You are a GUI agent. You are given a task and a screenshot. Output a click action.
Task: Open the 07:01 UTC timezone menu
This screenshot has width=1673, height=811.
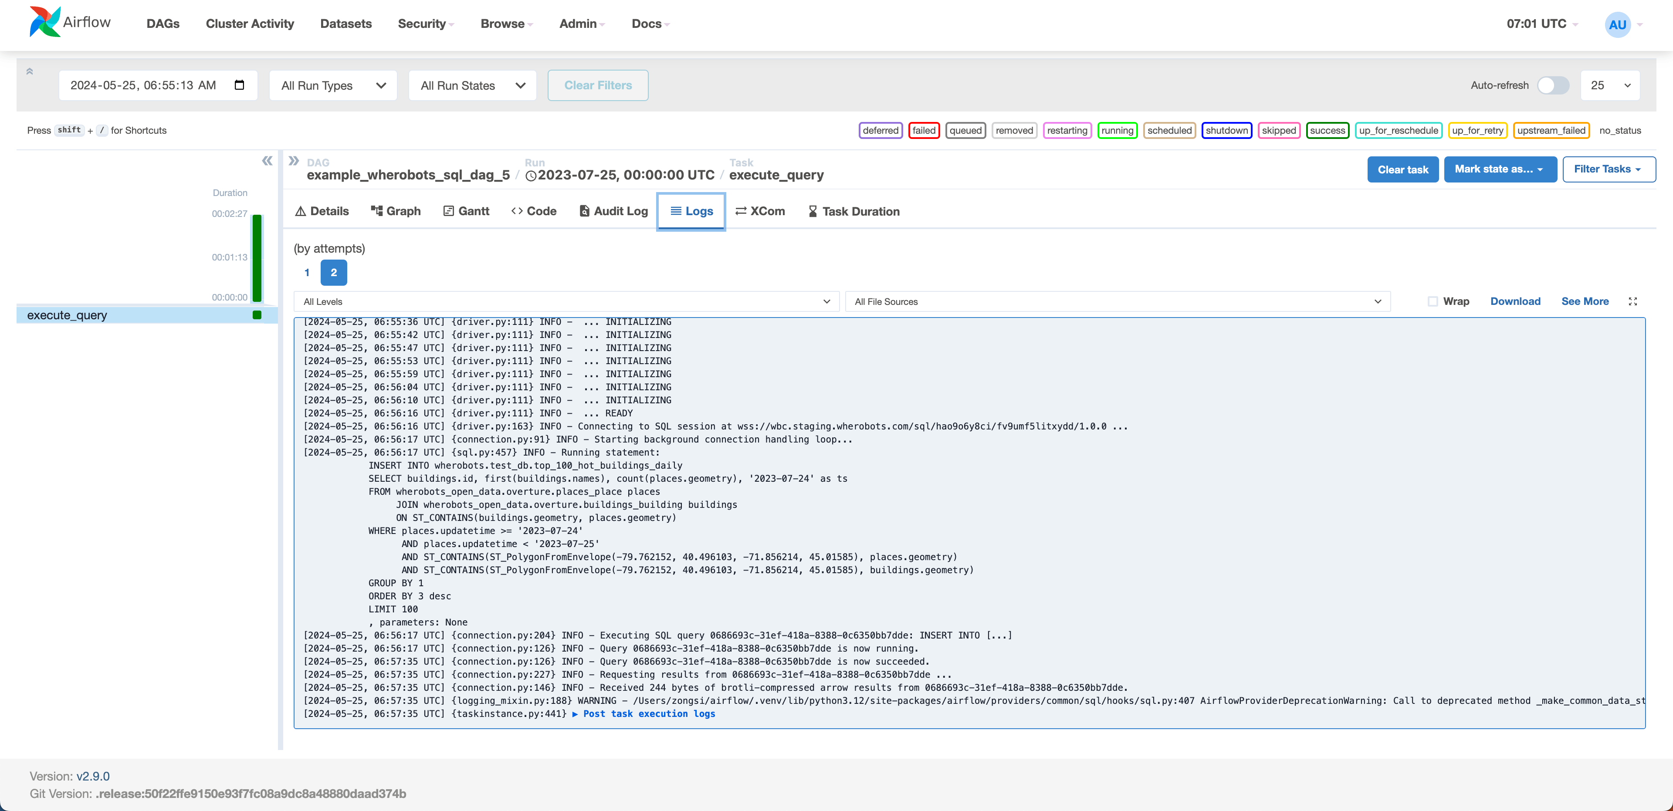click(1542, 24)
